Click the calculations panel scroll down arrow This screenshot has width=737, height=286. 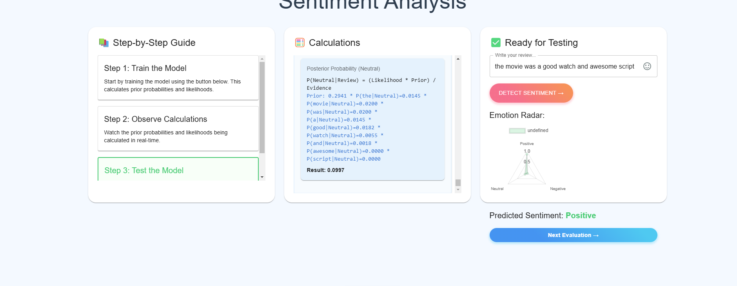(458, 190)
